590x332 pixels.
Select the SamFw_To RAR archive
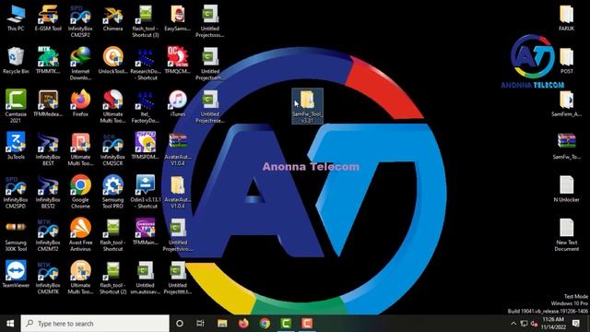tap(566, 146)
